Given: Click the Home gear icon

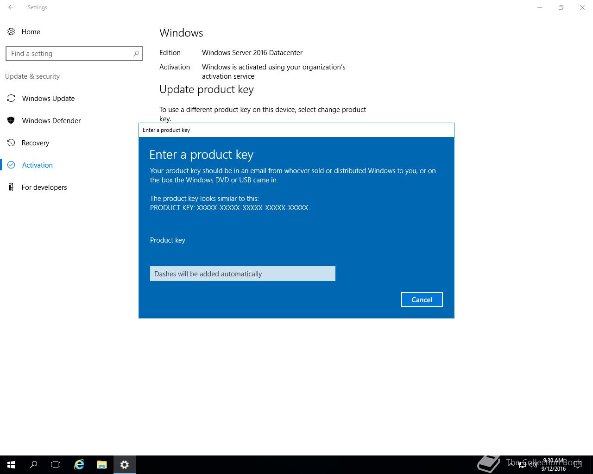Looking at the screenshot, I should coord(11,31).
